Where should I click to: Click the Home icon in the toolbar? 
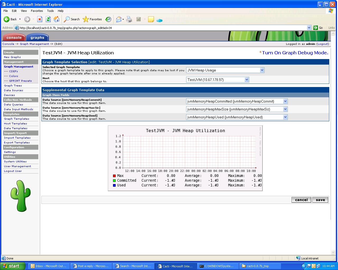(x=57, y=19)
